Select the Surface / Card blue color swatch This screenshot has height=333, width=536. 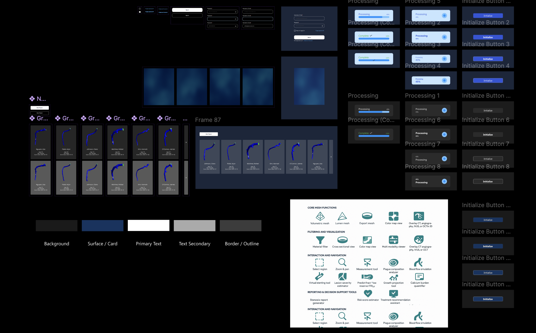102,226
